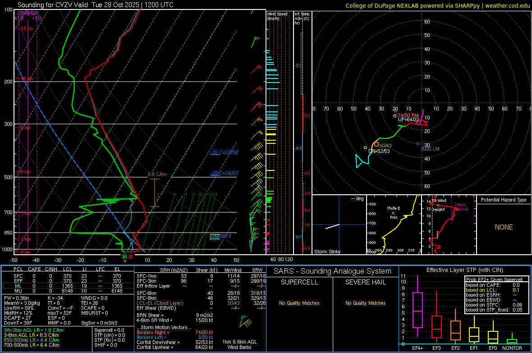This screenshot has height=353, width=532.
Task: Click the 'MeanW = 3.0g/kg' value
Action: click(x=22, y=303)
